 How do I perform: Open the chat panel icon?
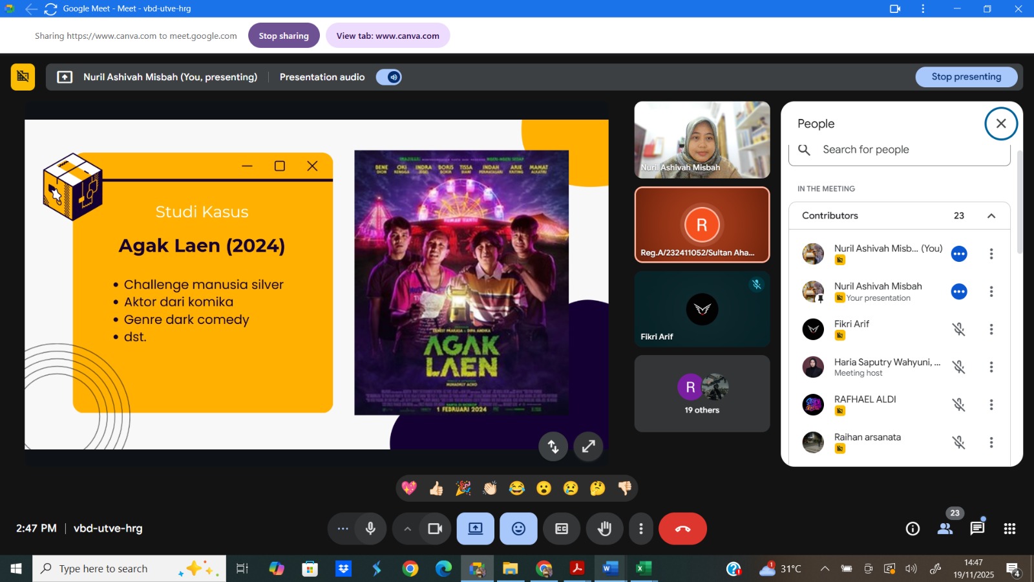tap(977, 529)
